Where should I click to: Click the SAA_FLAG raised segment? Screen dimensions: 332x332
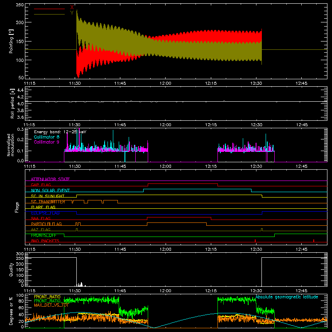[179, 217]
